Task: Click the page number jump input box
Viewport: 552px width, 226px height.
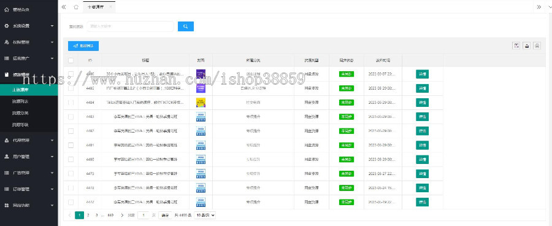Action: point(144,215)
